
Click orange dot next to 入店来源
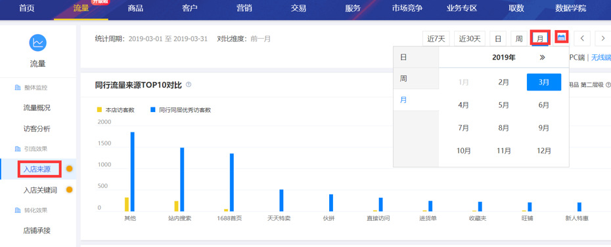tap(70, 169)
